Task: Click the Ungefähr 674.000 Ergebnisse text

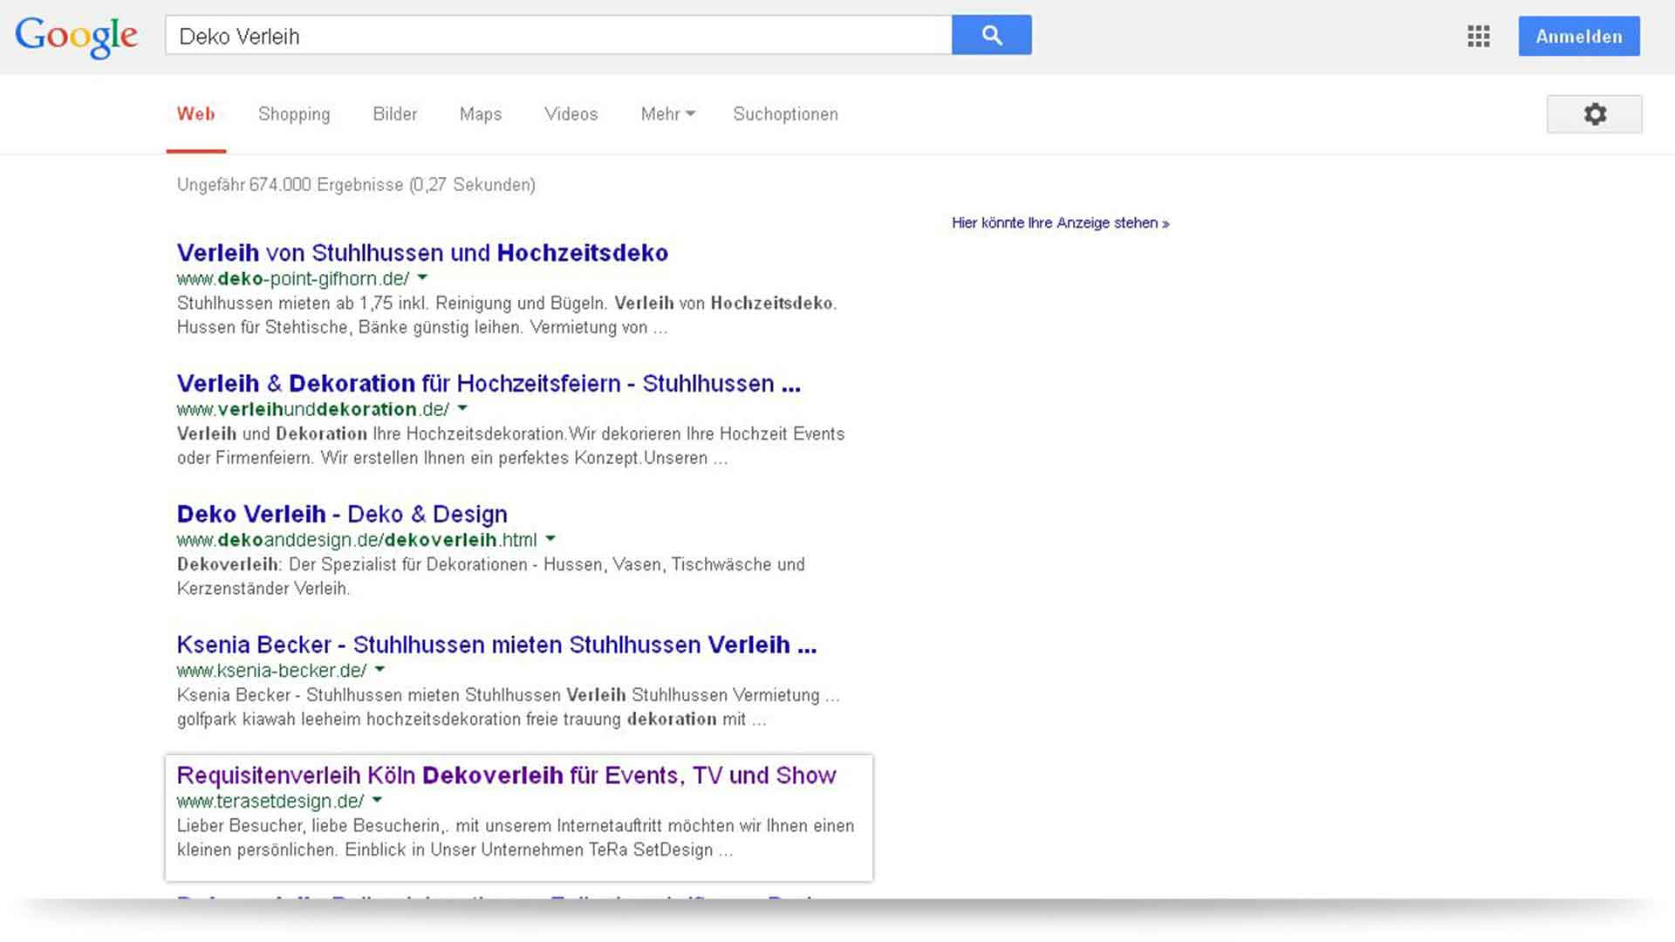Action: click(356, 185)
